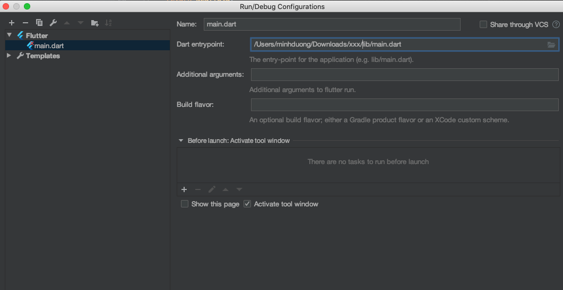This screenshot has width=563, height=290.
Task: Collapse the Before launch section
Action: [x=181, y=141]
